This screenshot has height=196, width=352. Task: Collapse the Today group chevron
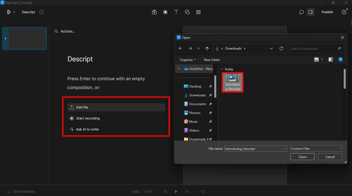222,69
